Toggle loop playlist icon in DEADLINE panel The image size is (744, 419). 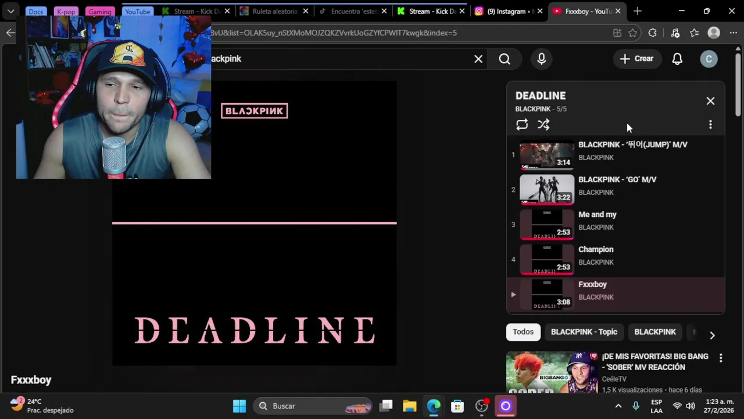(x=522, y=125)
